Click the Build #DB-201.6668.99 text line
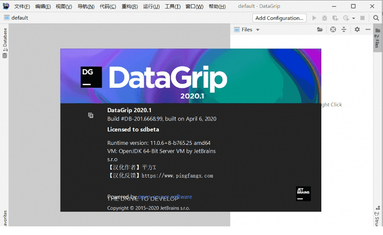This screenshot has height=235, width=383. point(162,119)
